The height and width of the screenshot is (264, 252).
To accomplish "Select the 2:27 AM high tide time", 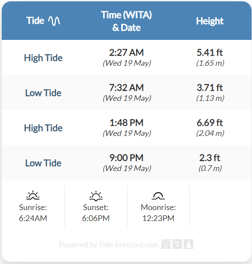I will [127, 52].
